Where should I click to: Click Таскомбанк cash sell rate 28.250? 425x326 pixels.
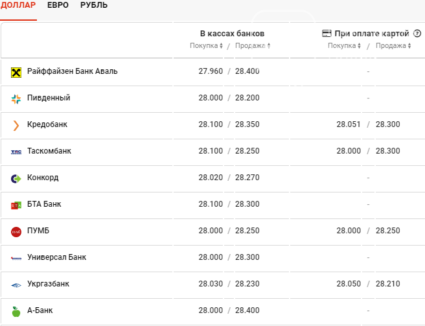[x=247, y=151]
